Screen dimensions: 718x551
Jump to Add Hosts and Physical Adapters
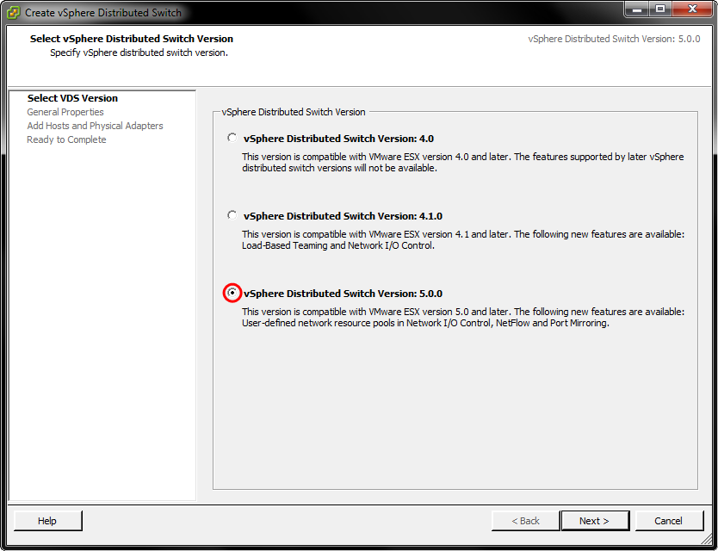pos(95,126)
